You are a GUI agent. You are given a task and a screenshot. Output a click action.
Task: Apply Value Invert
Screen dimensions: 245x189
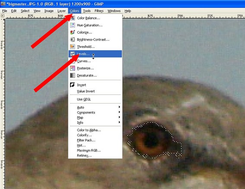point(95,91)
